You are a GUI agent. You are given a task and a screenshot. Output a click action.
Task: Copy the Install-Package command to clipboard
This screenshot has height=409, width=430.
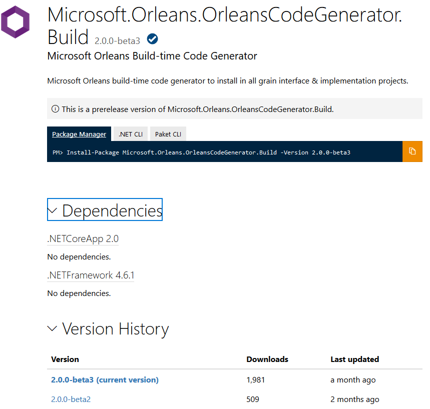(x=412, y=151)
